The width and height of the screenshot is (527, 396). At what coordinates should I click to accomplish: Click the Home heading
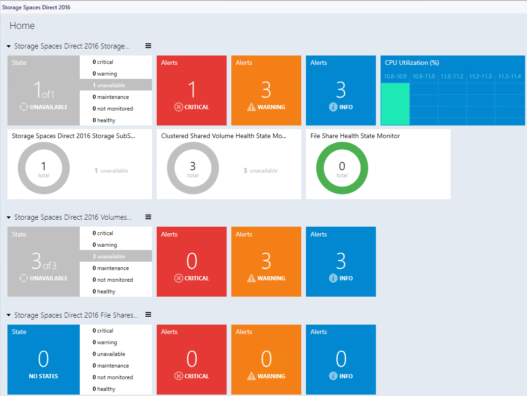click(x=22, y=26)
